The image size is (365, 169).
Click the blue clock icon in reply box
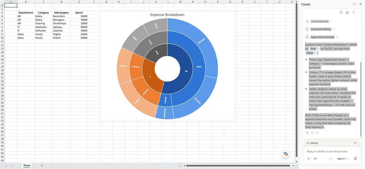(330, 159)
